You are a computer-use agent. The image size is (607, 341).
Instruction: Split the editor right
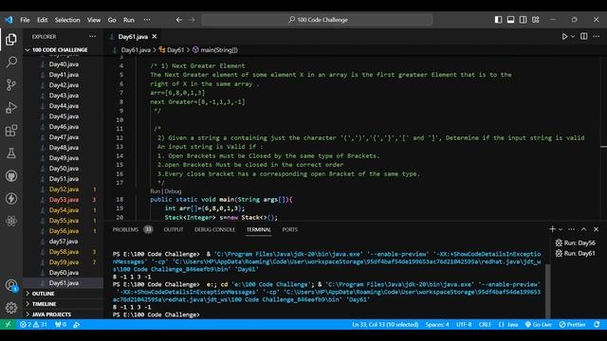(584, 36)
